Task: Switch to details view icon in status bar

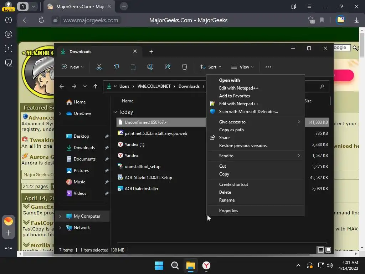Action: point(320,250)
